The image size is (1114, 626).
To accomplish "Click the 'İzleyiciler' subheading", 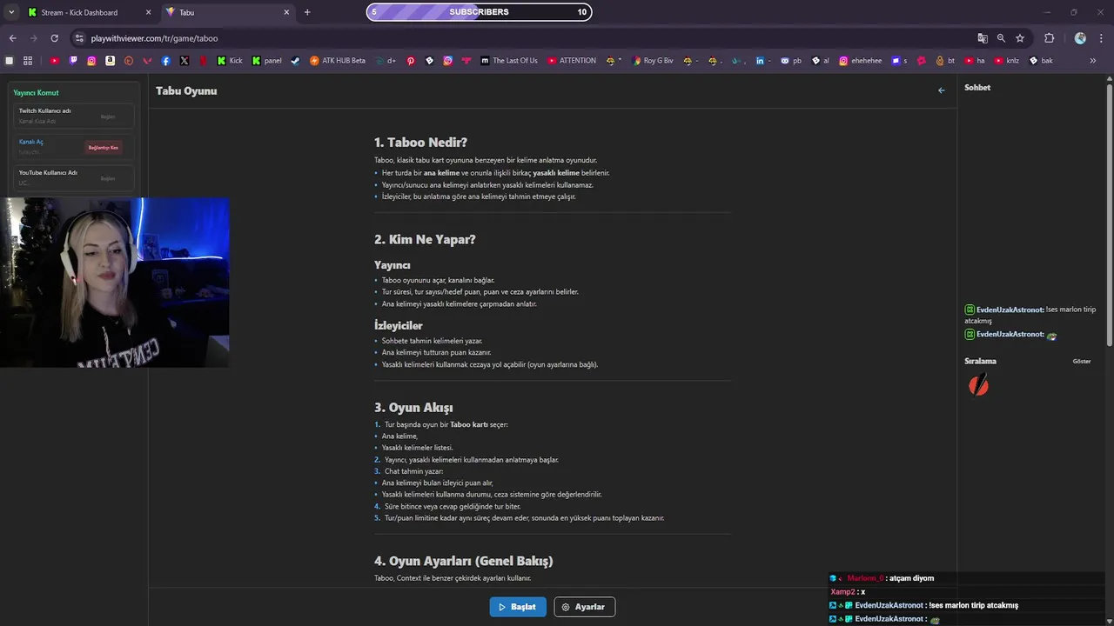I will tap(398, 325).
